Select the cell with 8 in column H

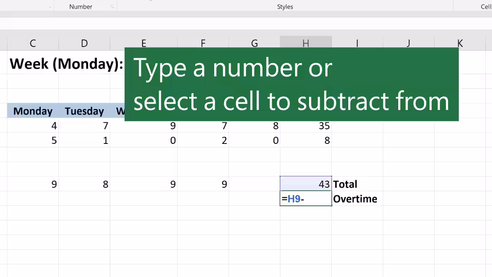pyautogui.click(x=306, y=140)
